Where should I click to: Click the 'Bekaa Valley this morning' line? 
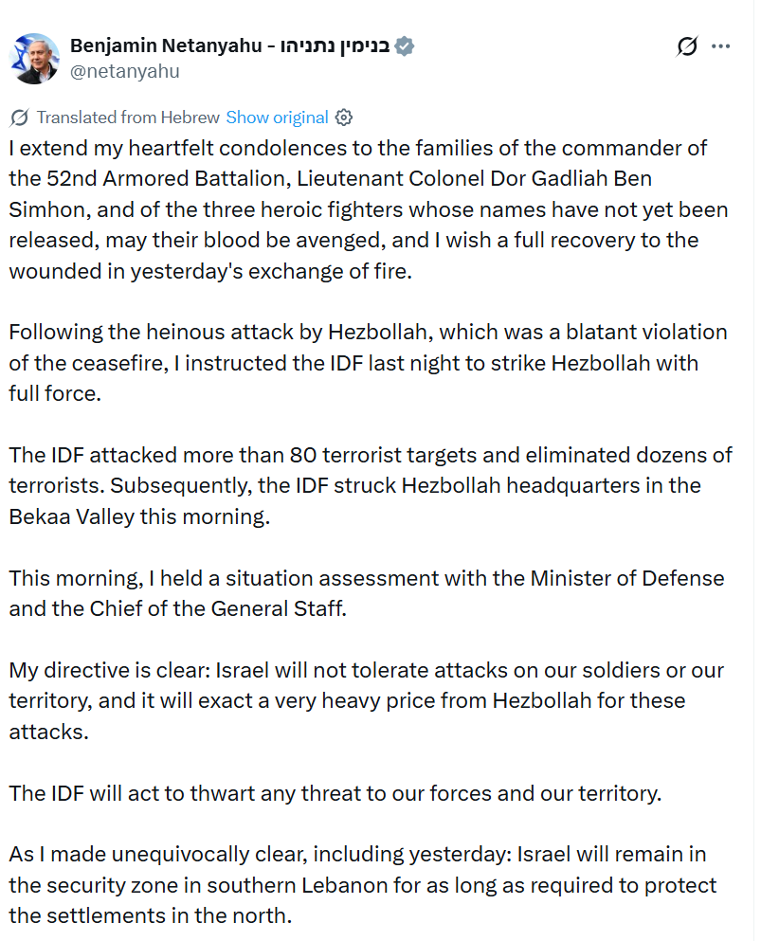tap(139, 516)
